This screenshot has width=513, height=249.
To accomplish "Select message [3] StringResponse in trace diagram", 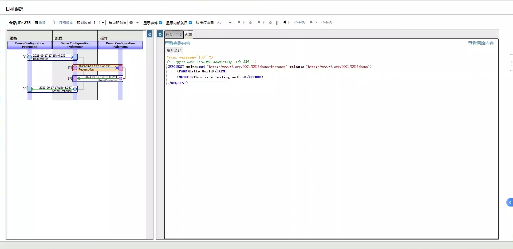I will pyautogui.click(x=98, y=79).
